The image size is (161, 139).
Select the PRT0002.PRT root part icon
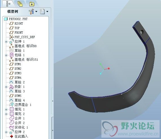coord(6,19)
